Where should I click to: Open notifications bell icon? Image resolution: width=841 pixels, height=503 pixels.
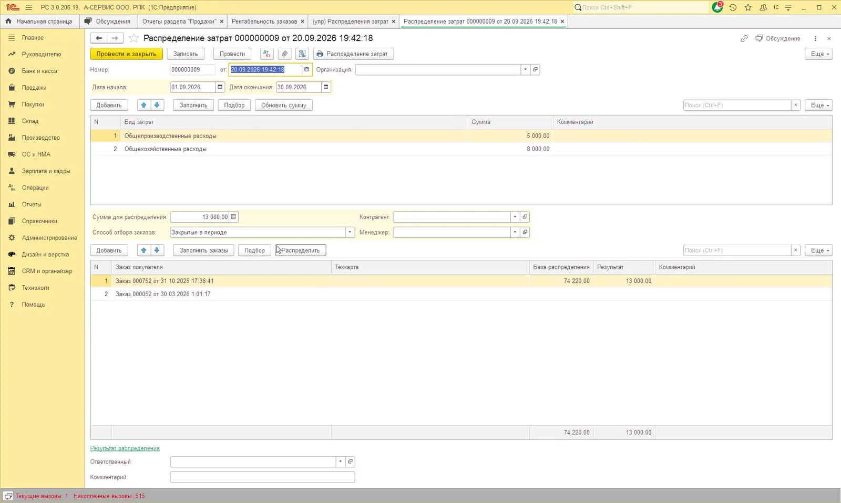tap(717, 7)
